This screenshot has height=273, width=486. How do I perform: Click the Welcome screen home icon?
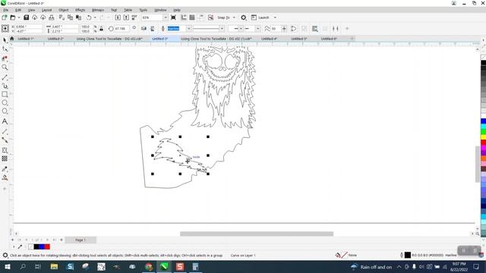click(x=12, y=39)
